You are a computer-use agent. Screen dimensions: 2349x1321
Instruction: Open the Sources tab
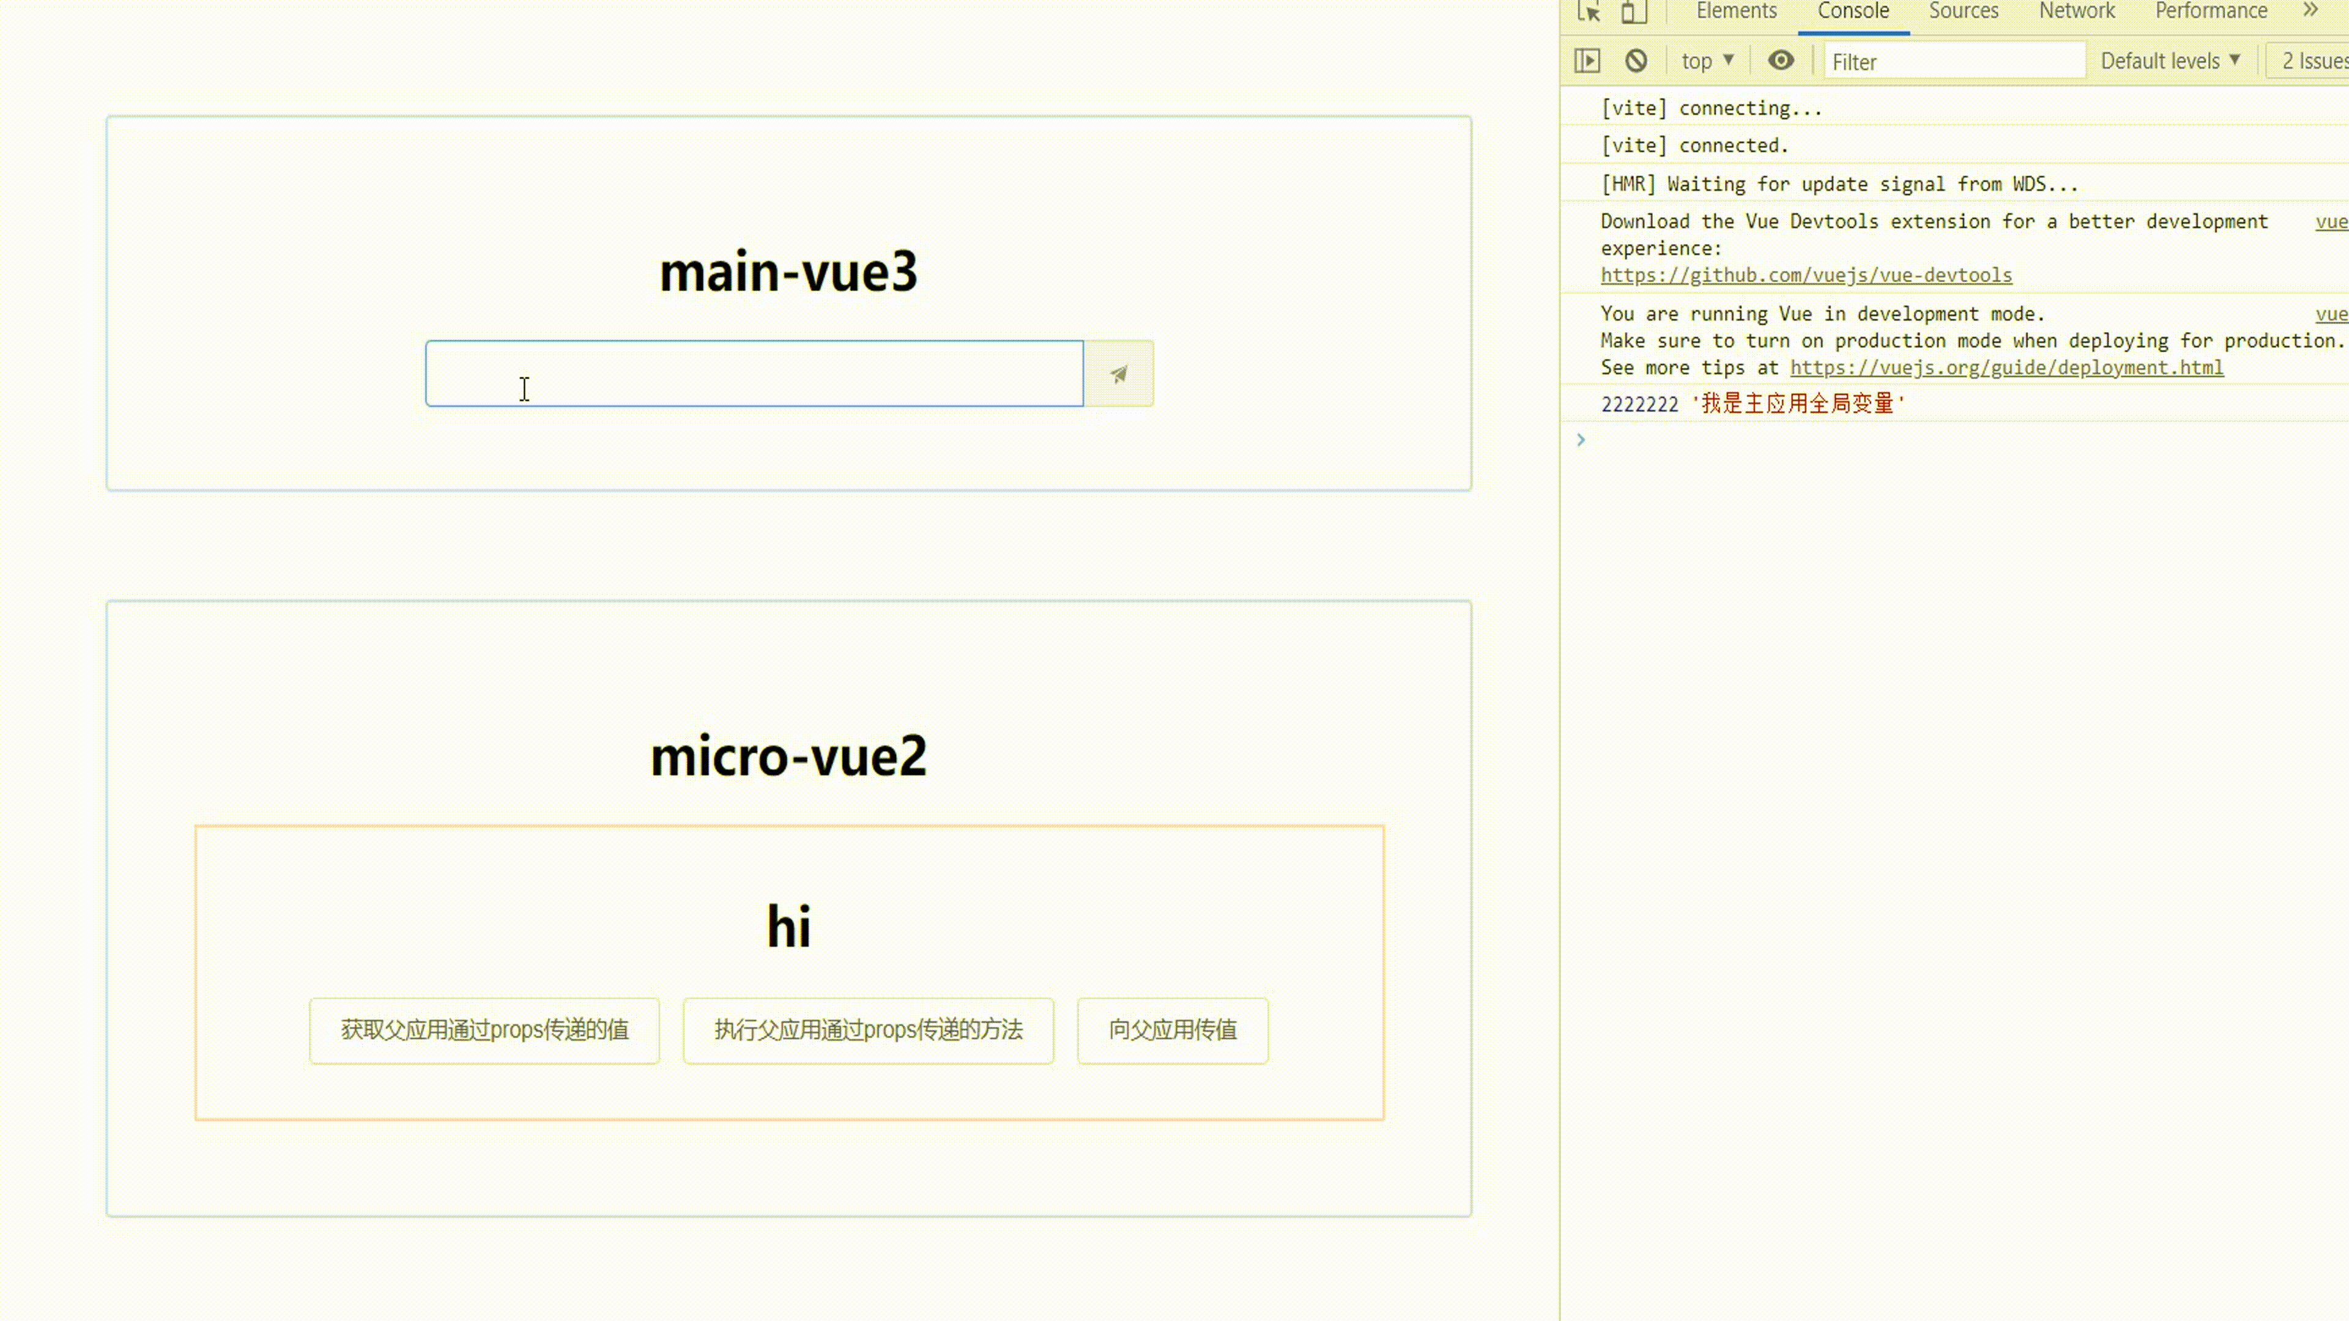point(1963,12)
